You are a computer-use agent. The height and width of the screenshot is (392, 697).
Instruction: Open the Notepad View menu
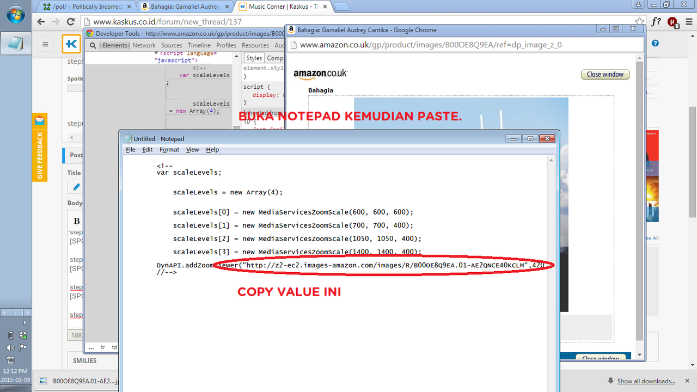(x=192, y=150)
